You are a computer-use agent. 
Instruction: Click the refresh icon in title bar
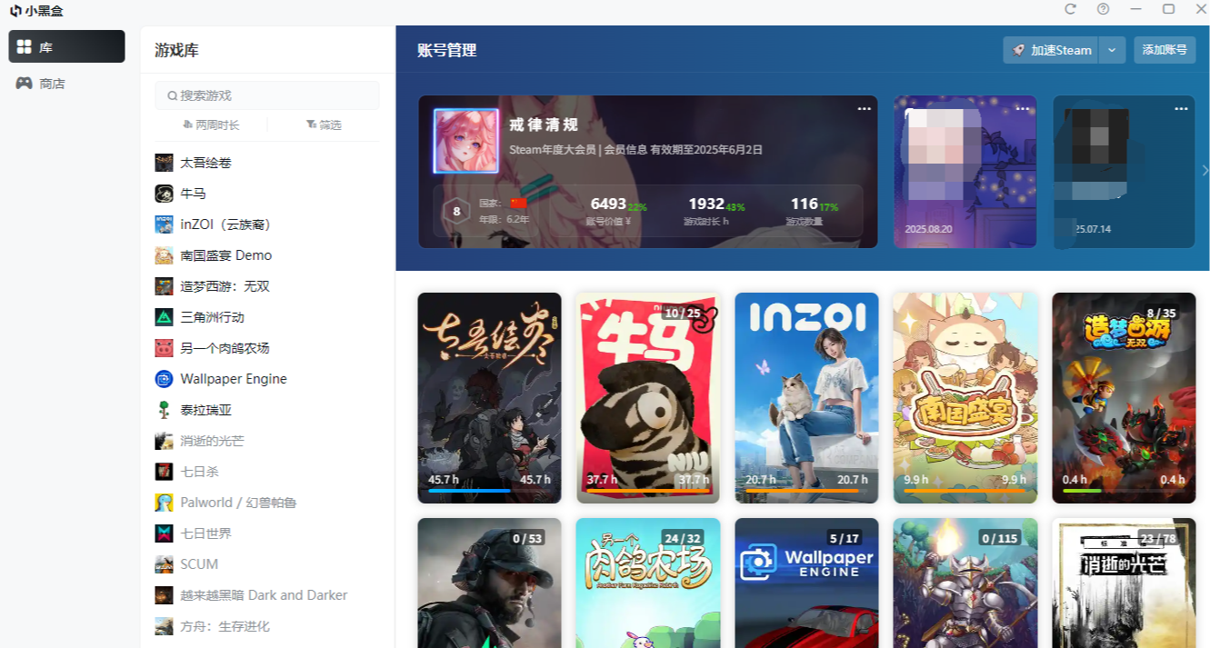[1070, 9]
